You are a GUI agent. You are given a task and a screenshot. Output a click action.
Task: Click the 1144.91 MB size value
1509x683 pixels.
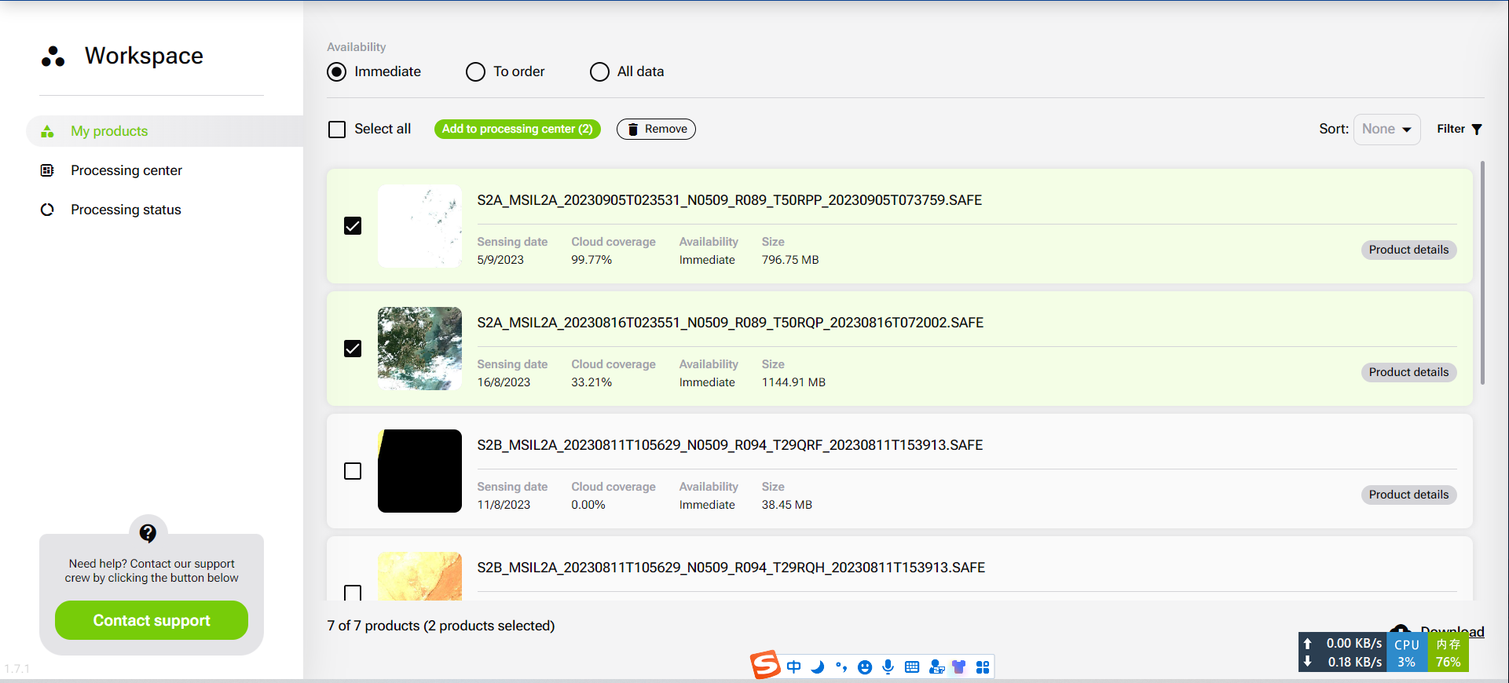(793, 382)
